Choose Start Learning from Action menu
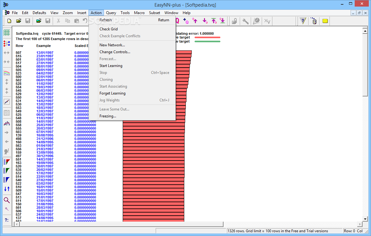 (x=132, y=66)
